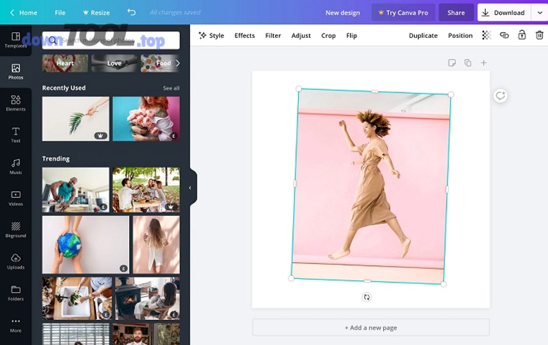Focus the photo search field
Image resolution: width=548 pixels, height=345 pixels.
111,40
